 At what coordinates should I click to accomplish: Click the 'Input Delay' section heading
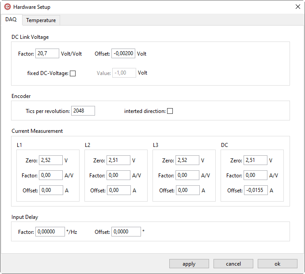click(25, 217)
